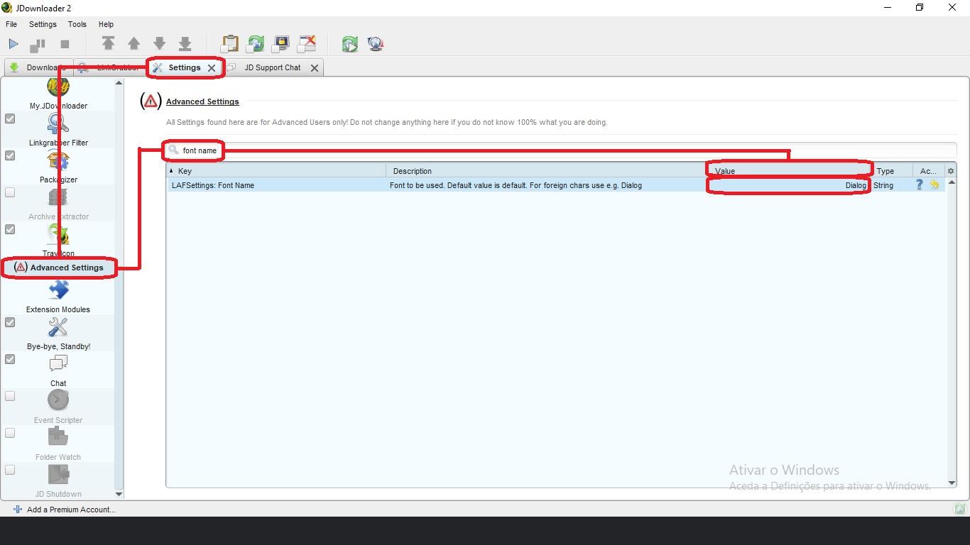The width and height of the screenshot is (970, 545).
Task: Open the Packagizer settings section
Action: 58,166
